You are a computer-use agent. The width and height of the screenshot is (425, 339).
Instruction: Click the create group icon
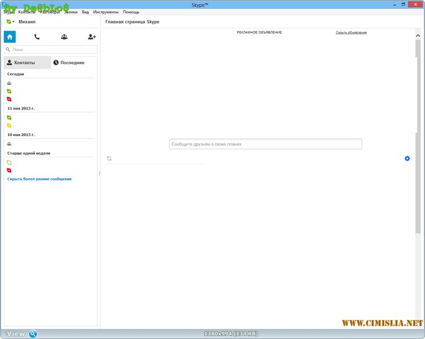coord(64,37)
